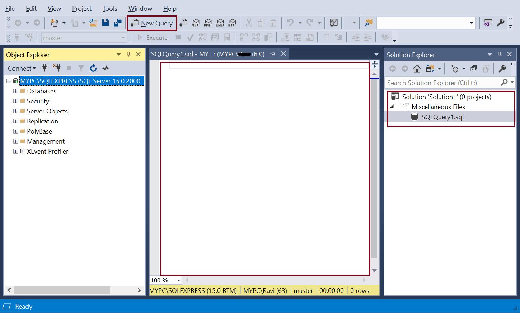Click the wrench properties icon in Solution Explorer
The width and height of the screenshot is (520, 313).
[503, 68]
